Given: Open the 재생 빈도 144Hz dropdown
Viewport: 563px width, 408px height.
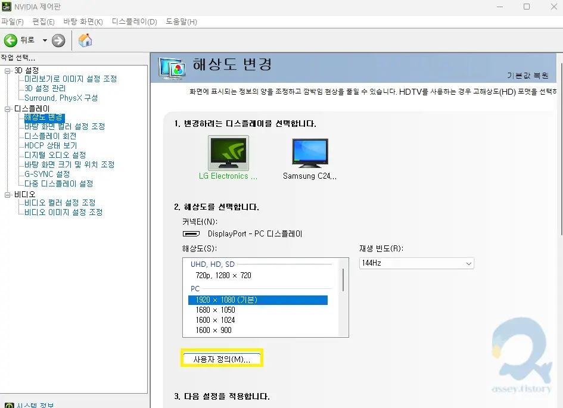Looking at the screenshot, I should (416, 263).
